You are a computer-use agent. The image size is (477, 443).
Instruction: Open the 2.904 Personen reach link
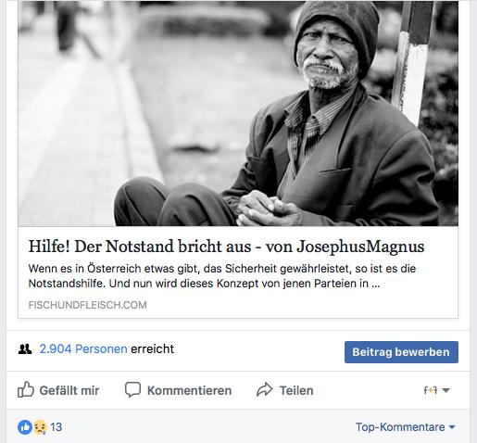[83, 349]
